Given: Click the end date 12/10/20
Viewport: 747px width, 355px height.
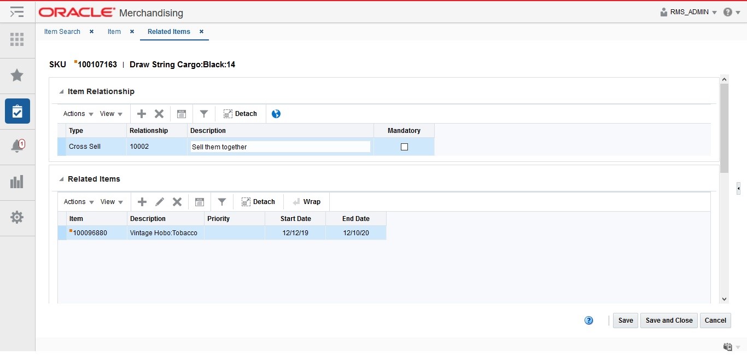Looking at the screenshot, I should click(x=356, y=233).
